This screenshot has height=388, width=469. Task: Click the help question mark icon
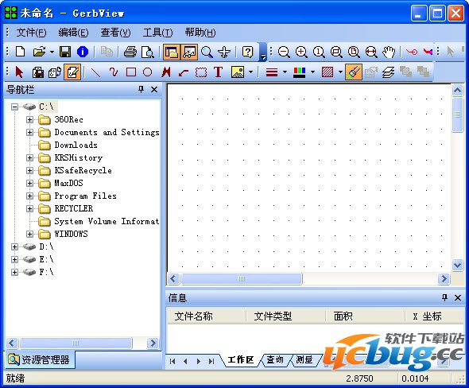click(x=248, y=52)
